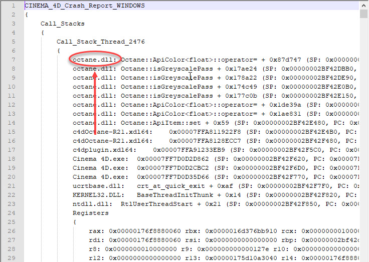
Task: Click r12 value 0x0000000000000000 on line 29
Action: [145, 258]
